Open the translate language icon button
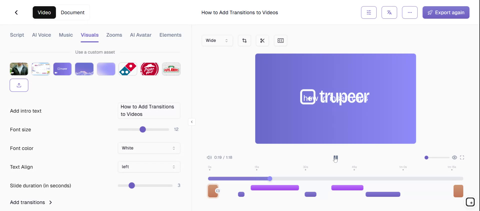Viewport: 480px width, 211px height. point(389,12)
